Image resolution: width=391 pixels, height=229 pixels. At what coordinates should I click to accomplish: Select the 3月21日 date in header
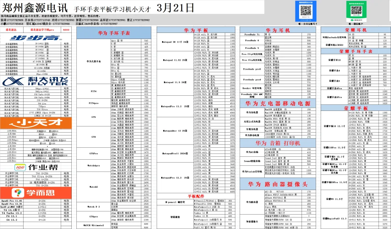175,8
